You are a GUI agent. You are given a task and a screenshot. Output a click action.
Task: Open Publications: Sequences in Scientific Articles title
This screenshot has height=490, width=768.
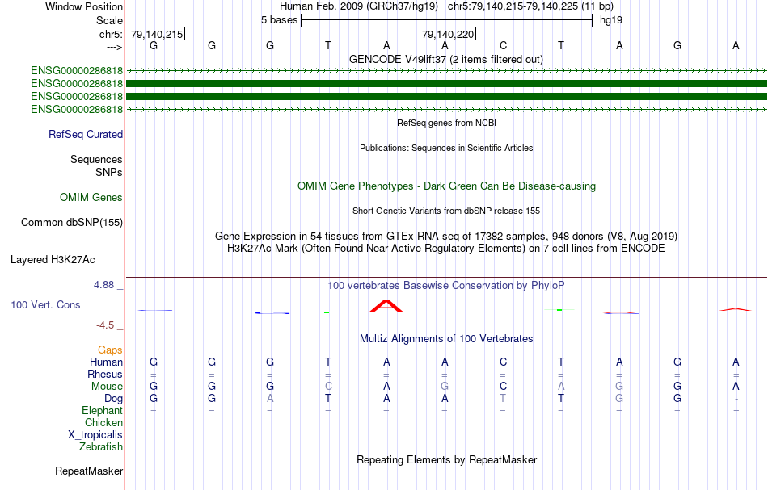click(446, 148)
